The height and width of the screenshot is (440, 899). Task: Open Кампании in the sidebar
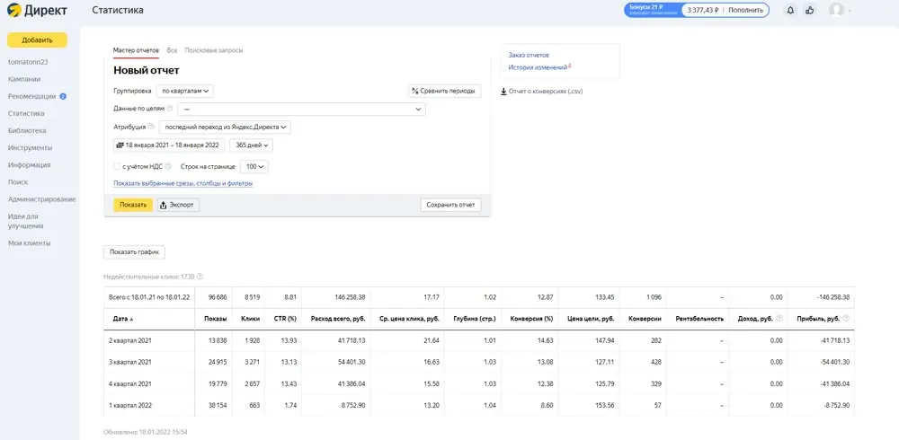point(24,79)
